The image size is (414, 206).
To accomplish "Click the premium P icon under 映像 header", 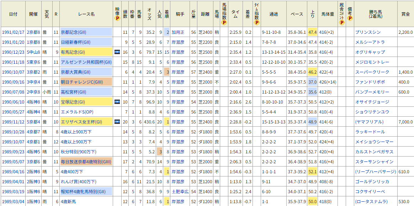I will (x=117, y=18).
